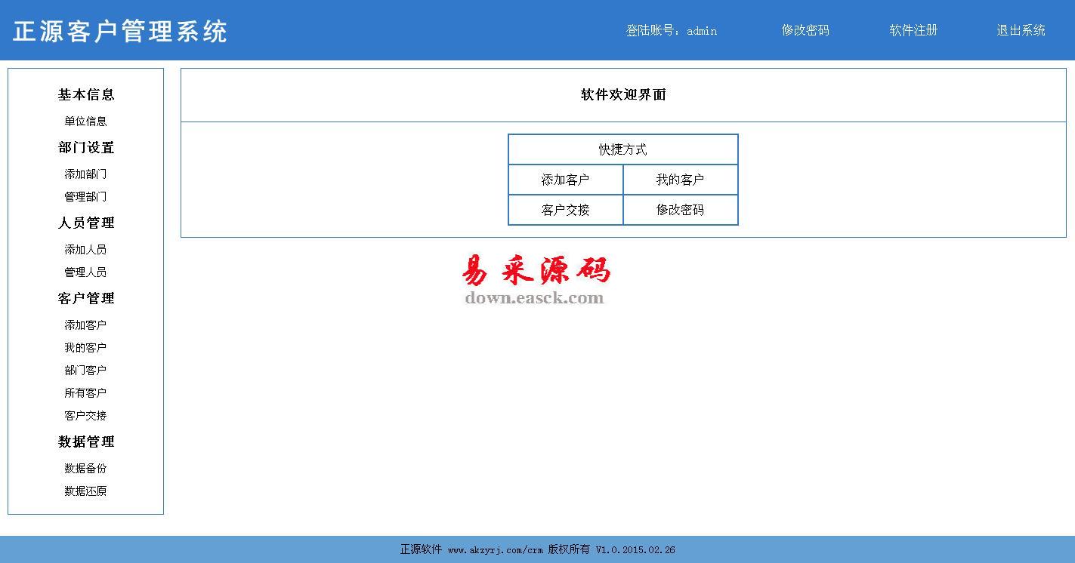Open 单位信息 in the sidebar

coord(85,122)
